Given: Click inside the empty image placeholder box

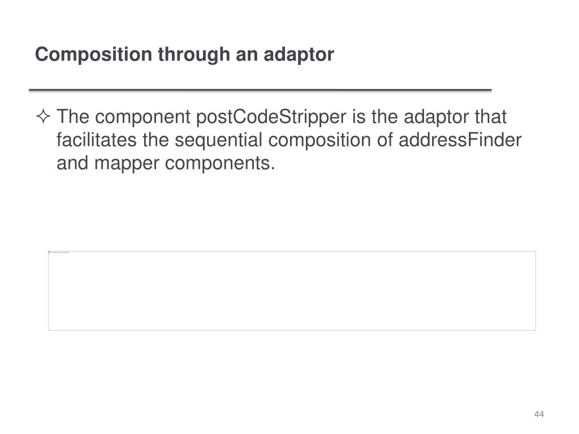Looking at the screenshot, I should 292,291.
